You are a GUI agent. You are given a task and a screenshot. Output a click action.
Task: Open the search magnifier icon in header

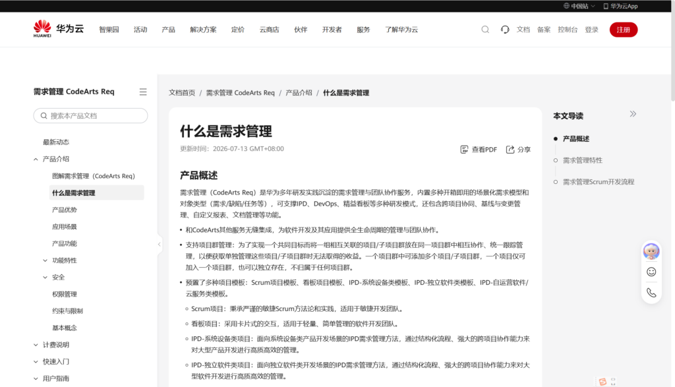pos(485,29)
